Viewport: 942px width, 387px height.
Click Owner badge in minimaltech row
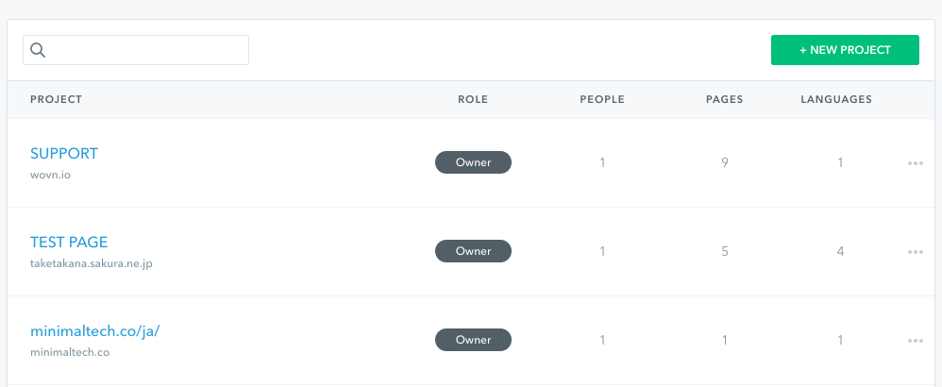click(473, 340)
